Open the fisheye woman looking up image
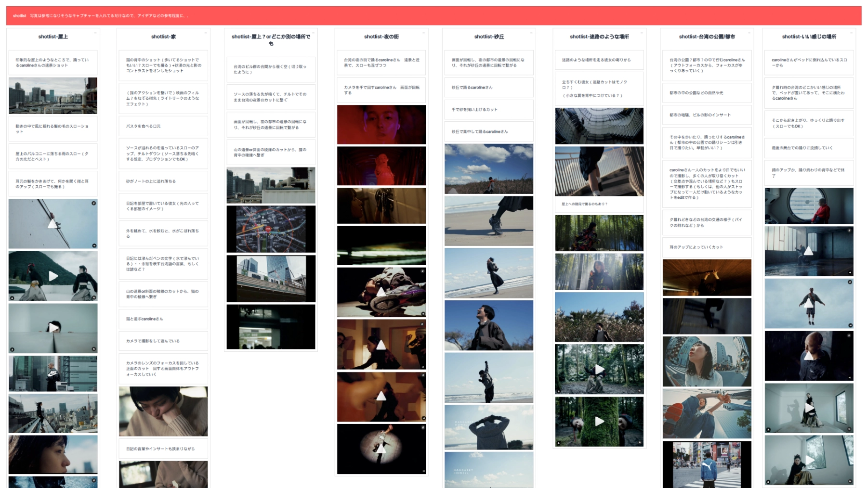Image resolution: width=867 pixels, height=488 pixels. [x=707, y=361]
